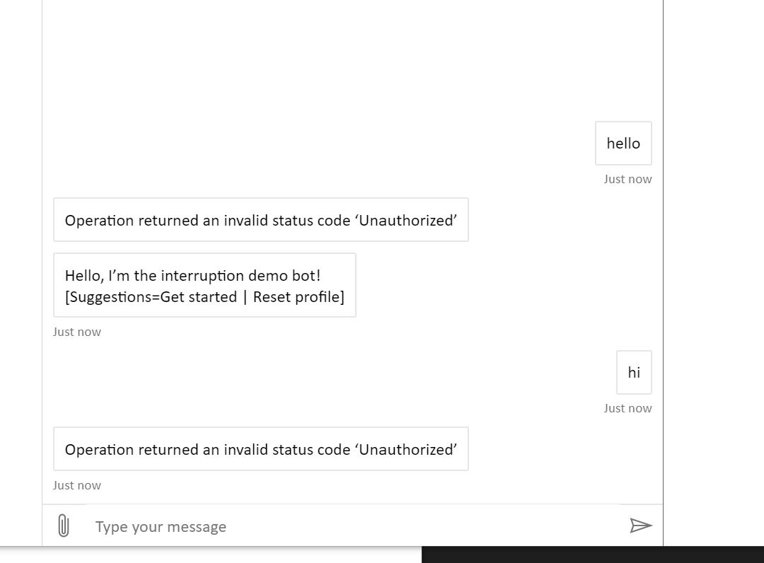Click the first 'Unauthorized' error message

point(261,219)
